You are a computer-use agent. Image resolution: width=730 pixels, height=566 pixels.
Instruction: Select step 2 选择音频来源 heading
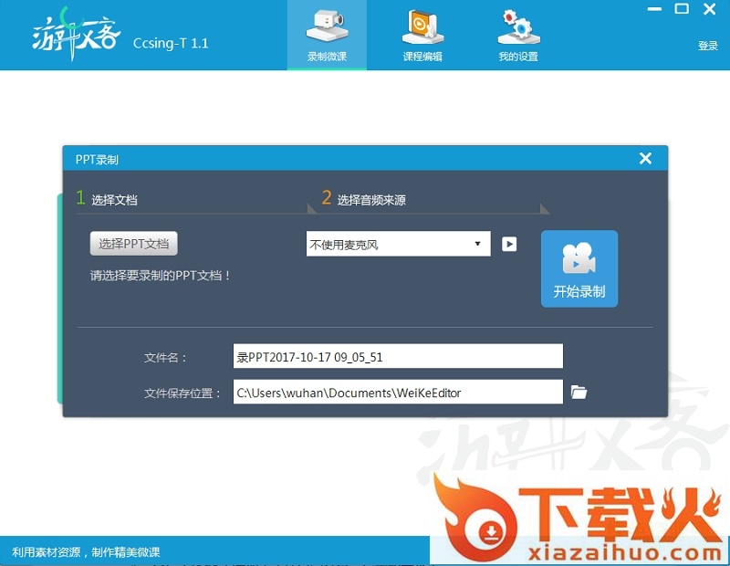370,200
